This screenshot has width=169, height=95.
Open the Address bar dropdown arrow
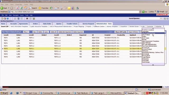tap(140, 12)
